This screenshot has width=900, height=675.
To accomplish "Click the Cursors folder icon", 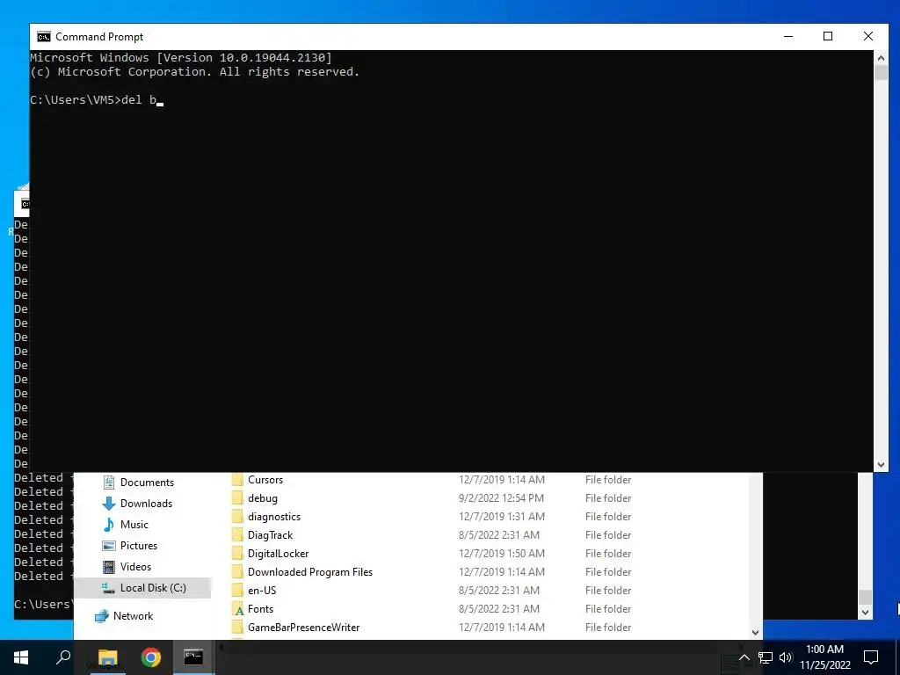I will coord(237,480).
